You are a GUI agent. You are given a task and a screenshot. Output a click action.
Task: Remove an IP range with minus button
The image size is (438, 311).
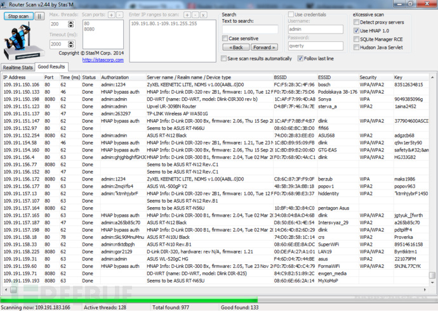196,15
